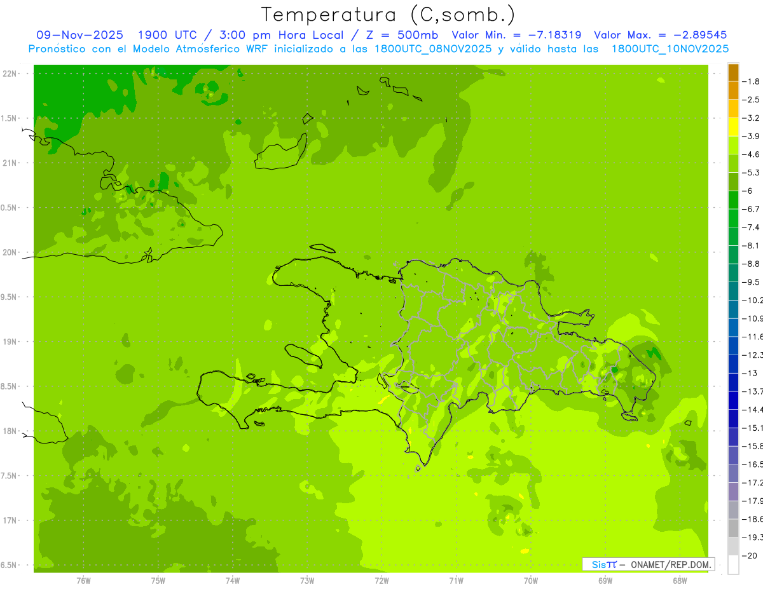Image resolution: width=763 pixels, height=589 pixels.
Task: Click the "8.5N" latitude axis label
Action: (x=9, y=387)
